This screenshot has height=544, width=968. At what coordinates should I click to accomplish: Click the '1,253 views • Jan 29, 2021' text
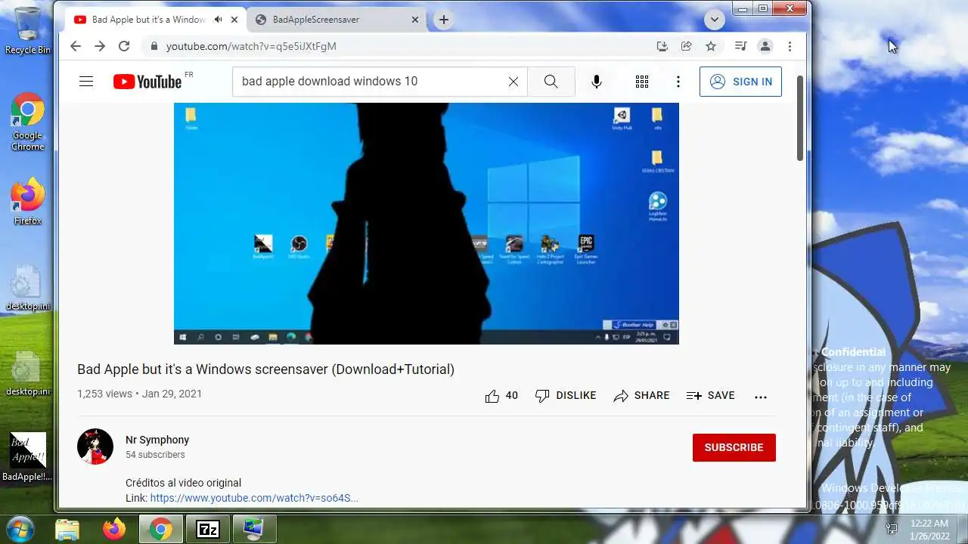pos(139,394)
